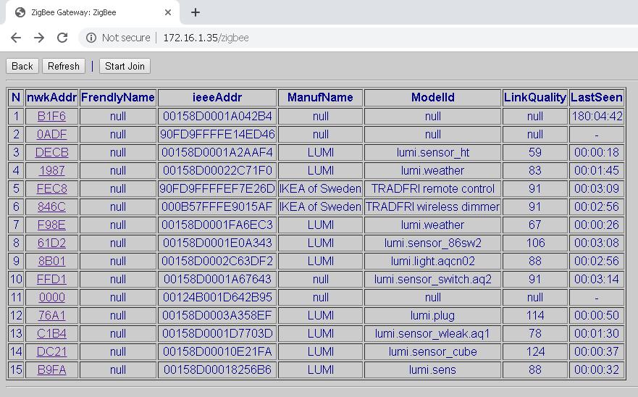
Task: Open the 846C wireless dimmer link
Action: pos(51,206)
